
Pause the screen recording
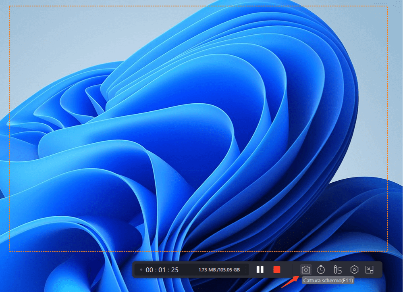(x=260, y=270)
